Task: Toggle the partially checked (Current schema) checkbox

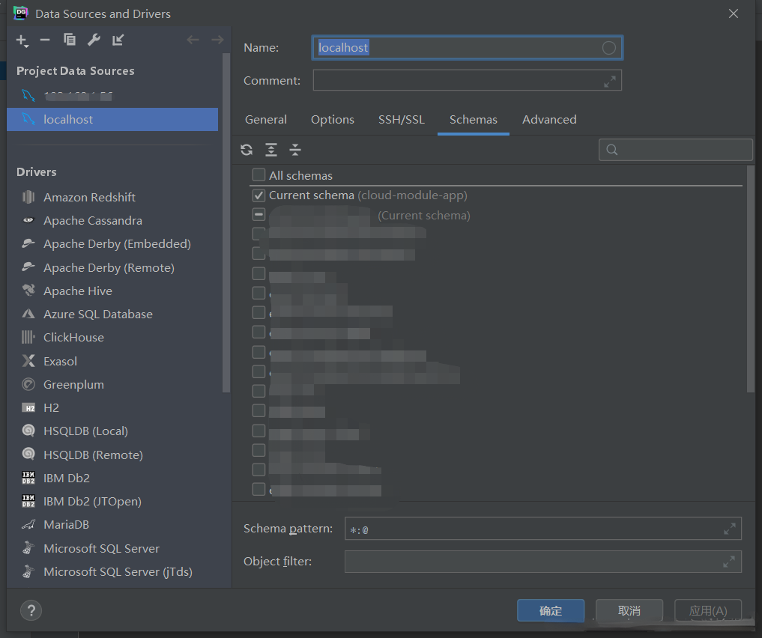Action: 258,214
